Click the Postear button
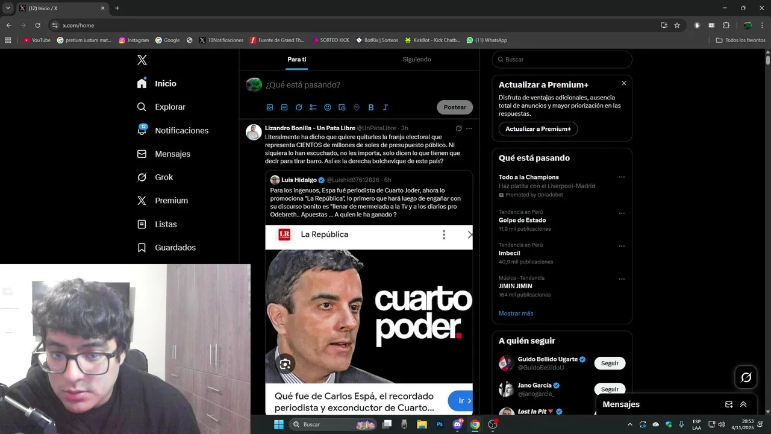 [455, 107]
